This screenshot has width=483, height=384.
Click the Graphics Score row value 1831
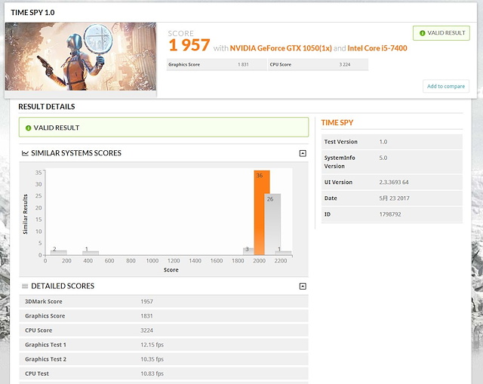tap(146, 316)
